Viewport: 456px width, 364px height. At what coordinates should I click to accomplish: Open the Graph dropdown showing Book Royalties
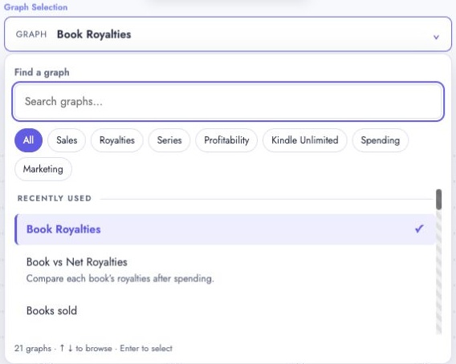point(228,34)
